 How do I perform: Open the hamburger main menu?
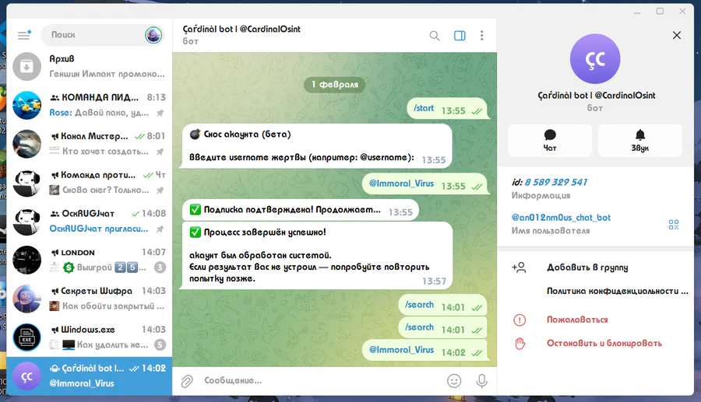pyautogui.click(x=24, y=35)
